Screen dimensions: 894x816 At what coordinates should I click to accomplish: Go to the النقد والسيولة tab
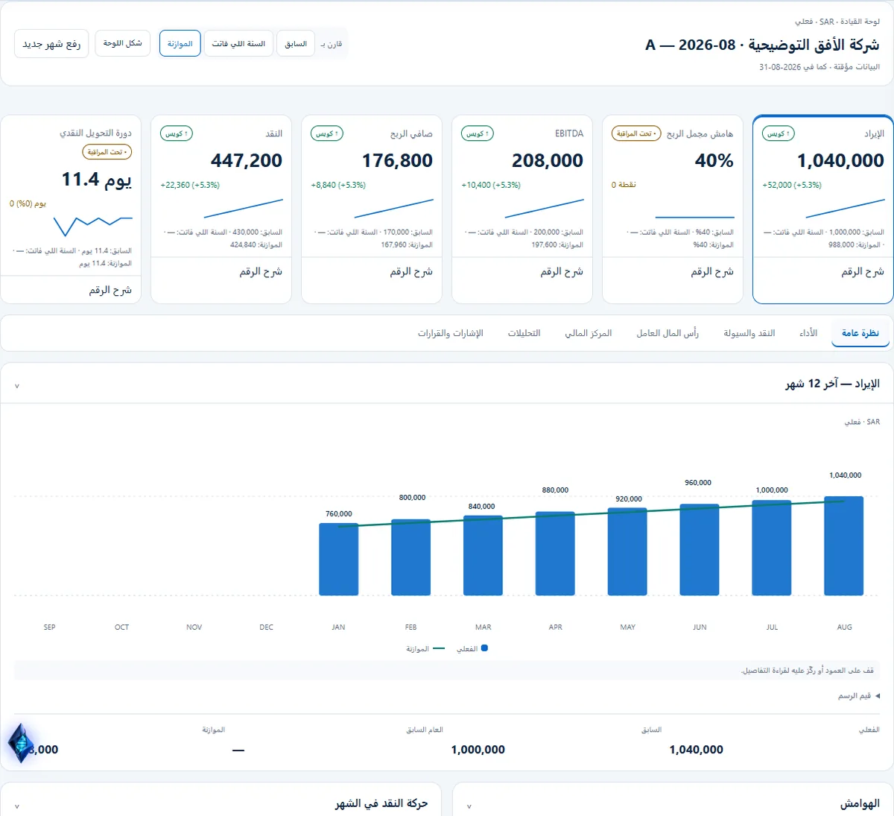(x=749, y=333)
